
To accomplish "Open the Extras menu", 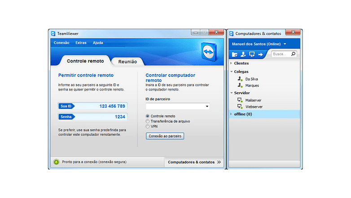I will click(81, 43).
